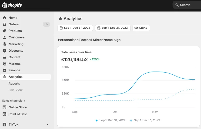Open Live View under Analytics
Image resolution: width=201 pixels, height=129 pixels.
(x=16, y=90)
